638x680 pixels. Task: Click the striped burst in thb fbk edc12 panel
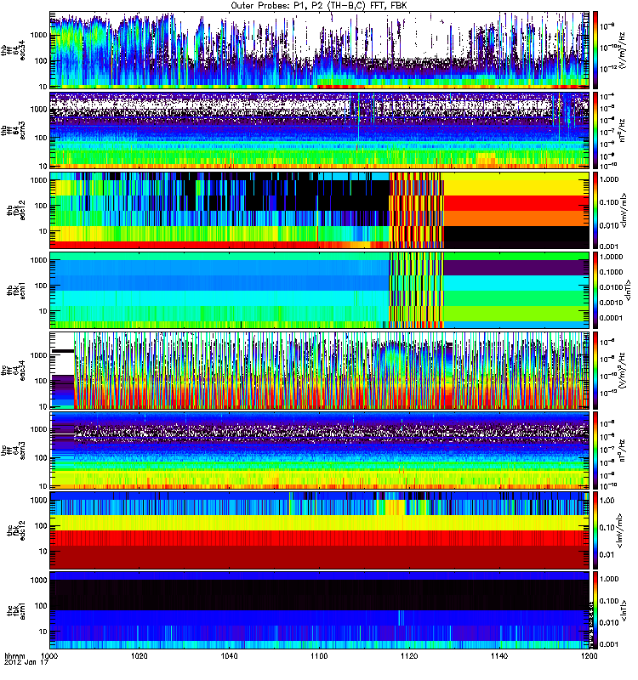pos(416,209)
